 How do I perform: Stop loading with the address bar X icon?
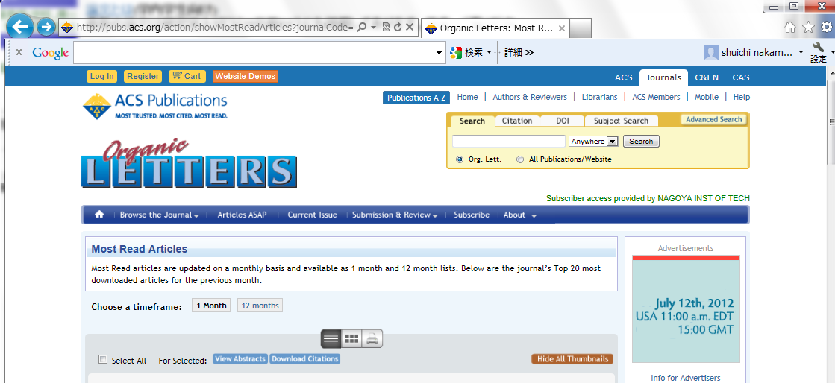[x=410, y=27]
